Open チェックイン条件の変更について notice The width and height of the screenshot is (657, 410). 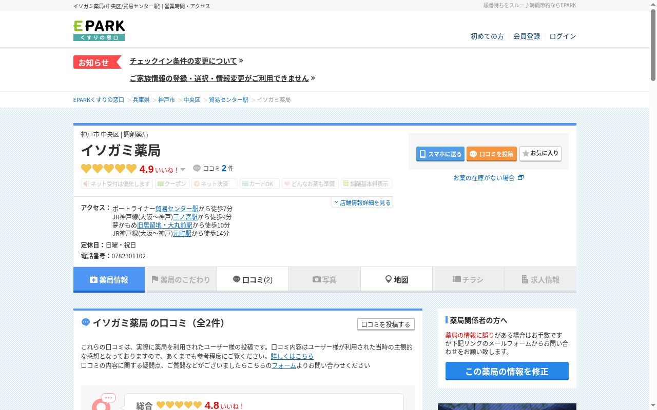point(183,61)
